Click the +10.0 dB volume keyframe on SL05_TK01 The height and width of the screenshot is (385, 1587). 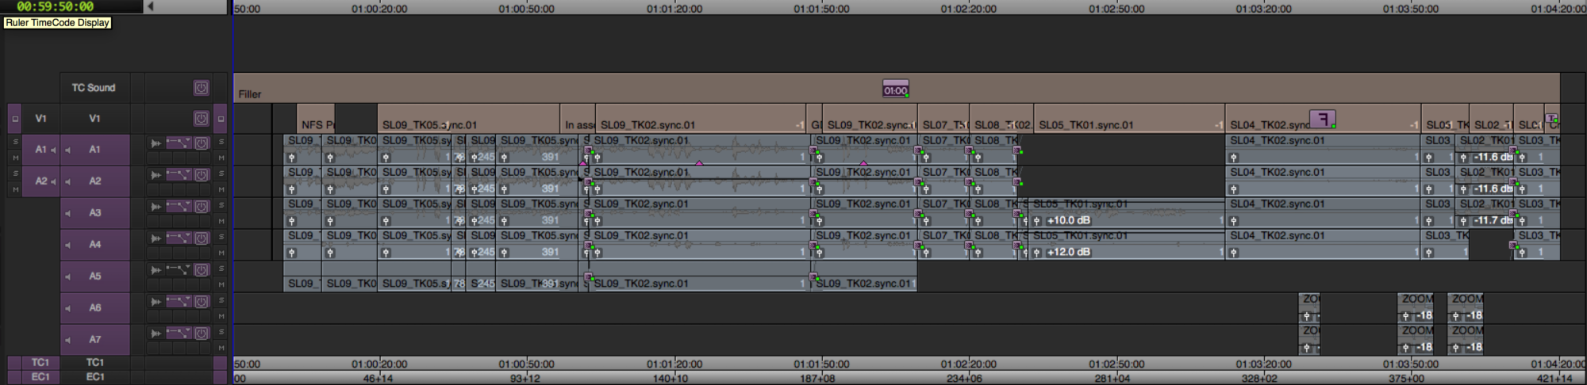tap(1067, 220)
